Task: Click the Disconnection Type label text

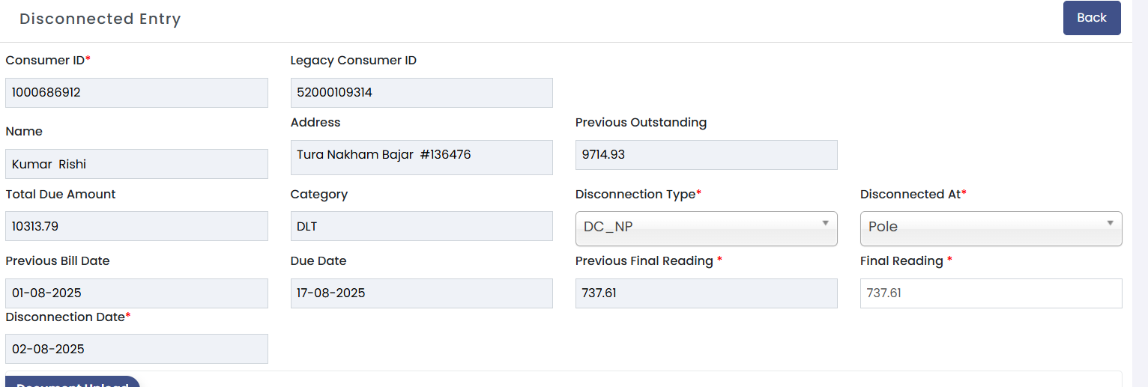Action: point(635,195)
